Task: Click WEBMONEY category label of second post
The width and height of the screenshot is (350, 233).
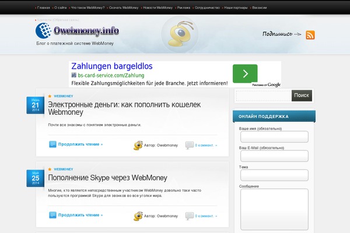Action: (x=64, y=170)
